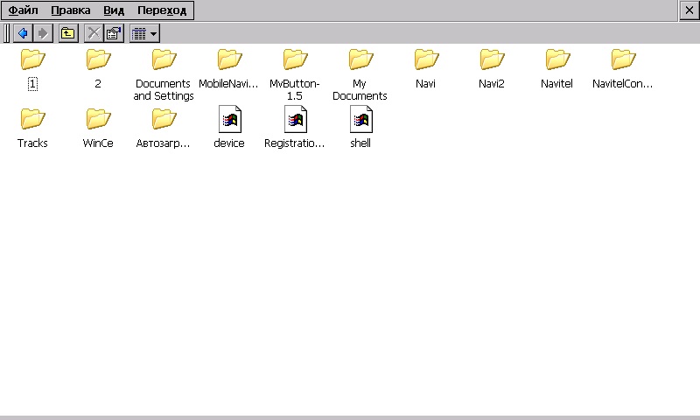This screenshot has width=700, height=420.
Task: Go up one folder level
Action: click(68, 33)
